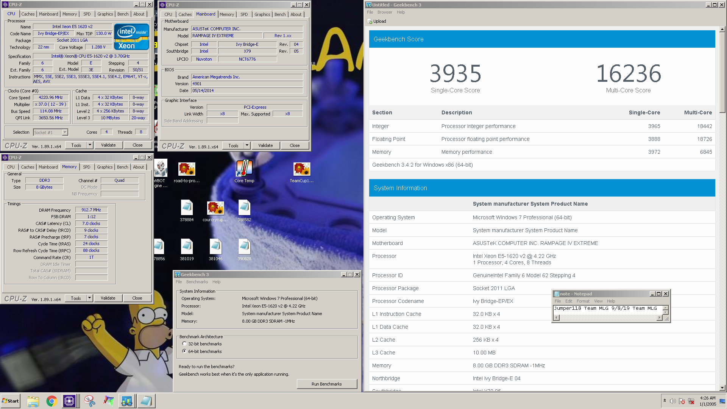Click Run Benchmarks button
The height and width of the screenshot is (409, 727).
(326, 384)
